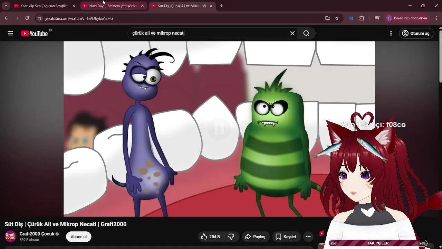This screenshot has height=249, width=442.
Task: Open YouTube settings three-dot menu
Action: click(391, 33)
